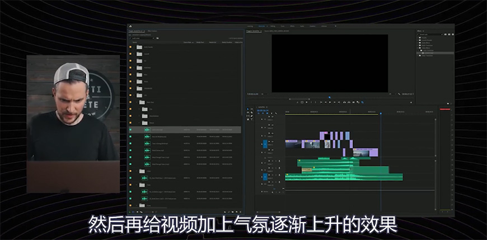Sort by the Media Duration column
This screenshot has width=487, height=240.
click(227, 42)
